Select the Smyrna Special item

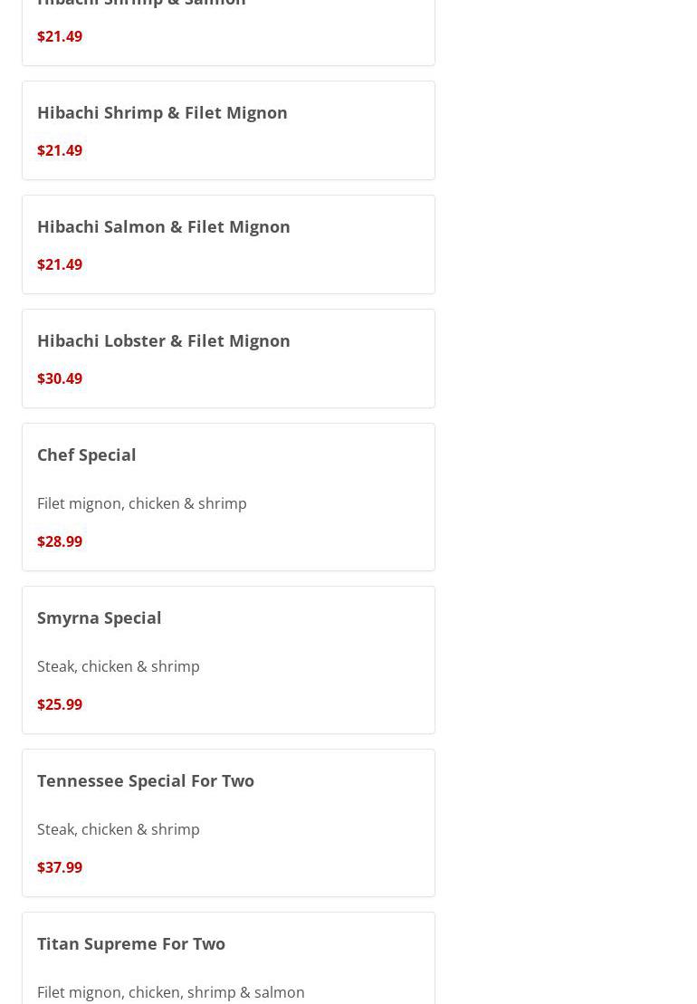point(100,617)
